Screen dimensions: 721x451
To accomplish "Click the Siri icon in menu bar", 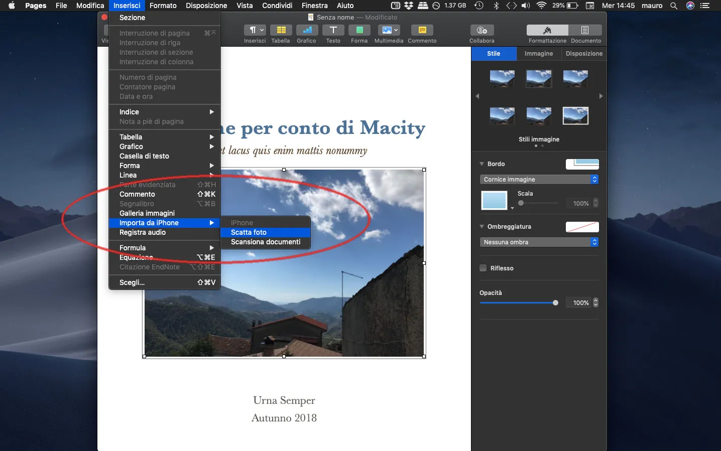I will click(690, 6).
